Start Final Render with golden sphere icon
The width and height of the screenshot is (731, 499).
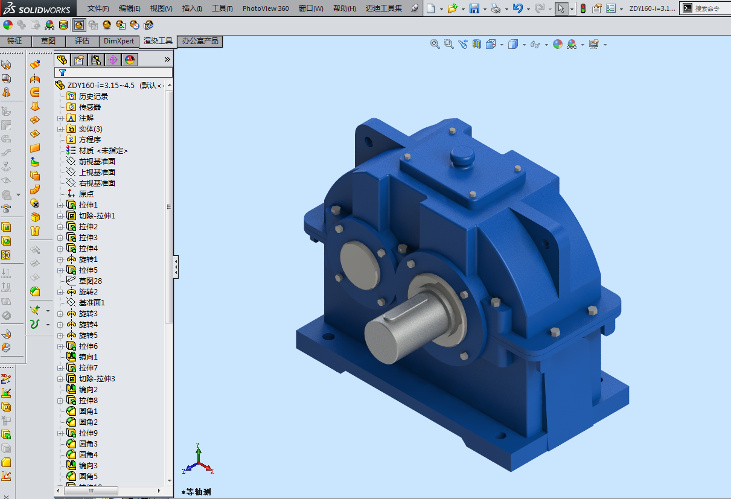point(107,25)
